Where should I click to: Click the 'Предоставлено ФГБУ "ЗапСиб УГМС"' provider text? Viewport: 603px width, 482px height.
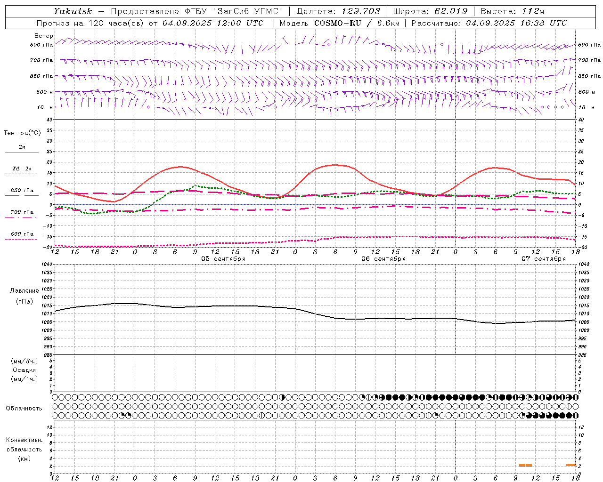197,11
